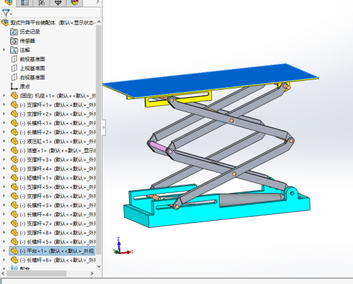Image resolution: width=353 pixels, height=284 pixels.
Task: Click the horizontal scrollbar left arrow
Action: [3, 274]
